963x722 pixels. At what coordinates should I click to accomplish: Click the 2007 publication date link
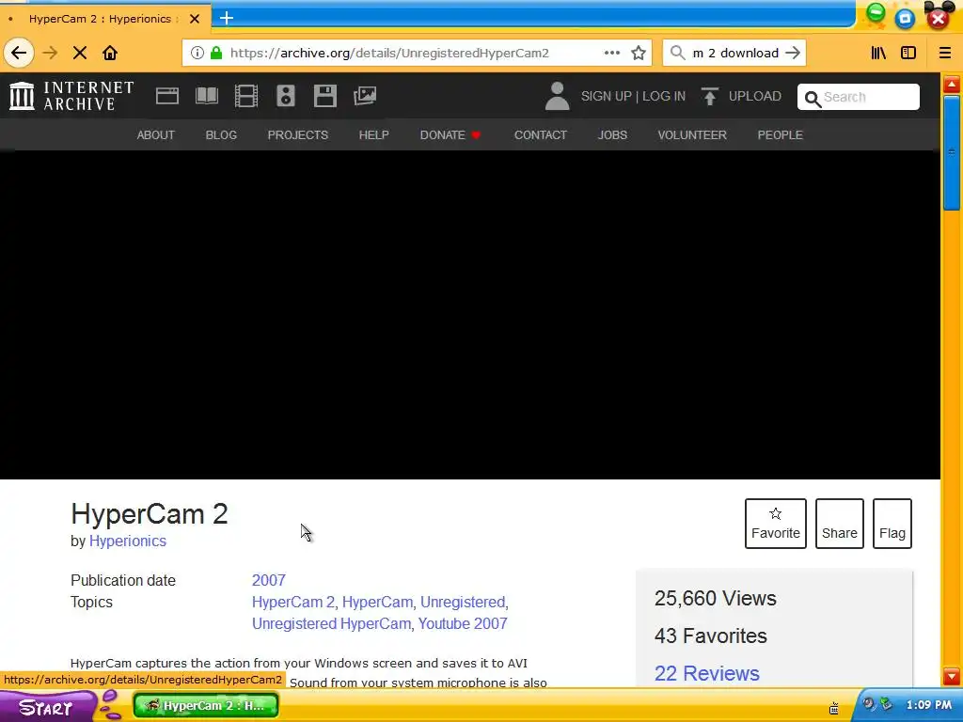[269, 580]
